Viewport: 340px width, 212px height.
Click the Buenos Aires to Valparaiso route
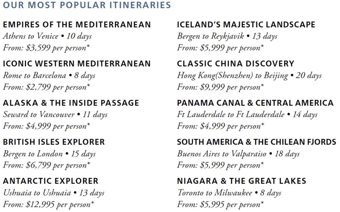pos(238,154)
